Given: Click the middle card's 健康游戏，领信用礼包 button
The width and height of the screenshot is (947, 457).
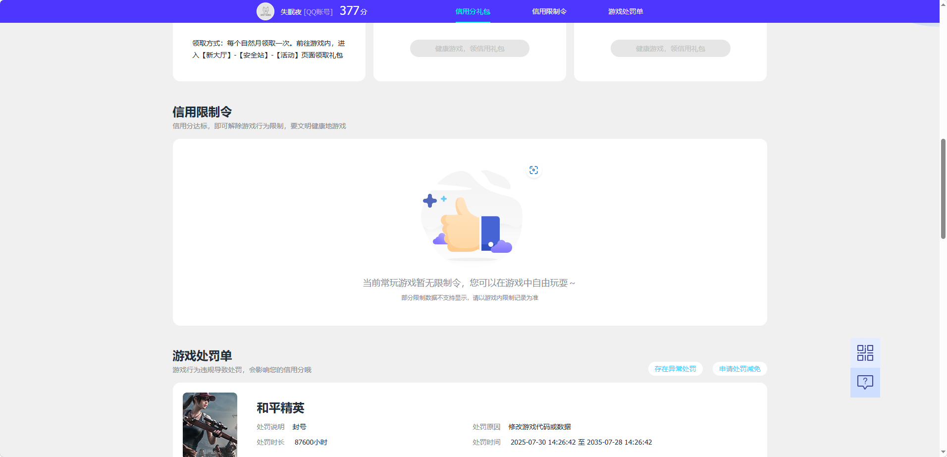Looking at the screenshot, I should [x=470, y=49].
